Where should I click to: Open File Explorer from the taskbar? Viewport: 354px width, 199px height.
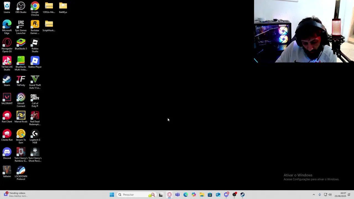point(202,195)
